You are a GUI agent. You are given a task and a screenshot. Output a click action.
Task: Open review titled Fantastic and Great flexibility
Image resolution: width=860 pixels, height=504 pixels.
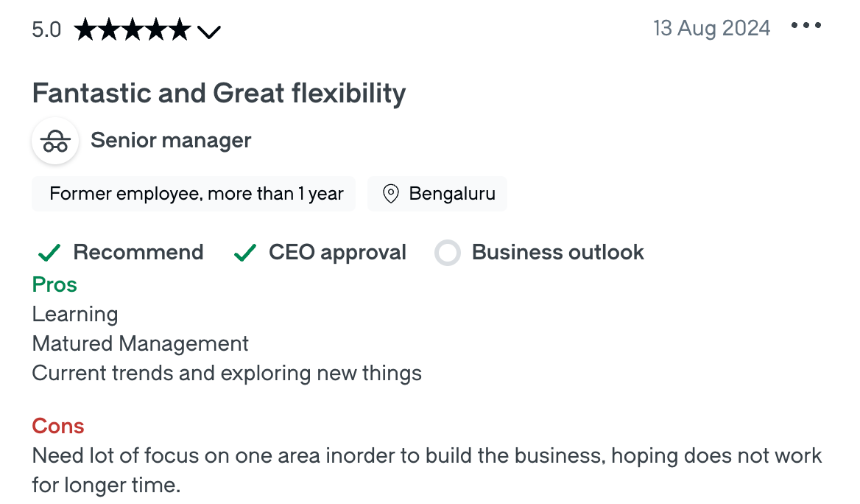click(x=218, y=93)
